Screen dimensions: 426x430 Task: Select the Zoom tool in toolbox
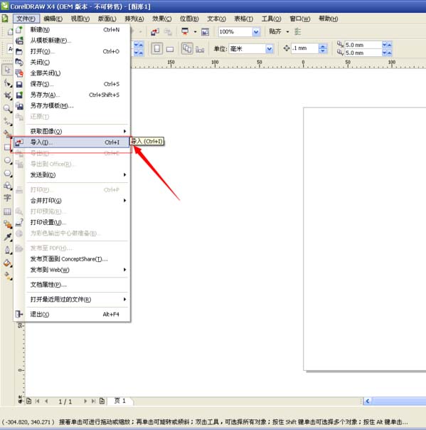[x=7, y=109]
